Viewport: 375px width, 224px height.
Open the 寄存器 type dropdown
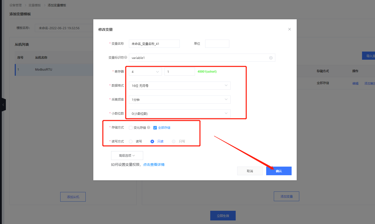[145, 72]
